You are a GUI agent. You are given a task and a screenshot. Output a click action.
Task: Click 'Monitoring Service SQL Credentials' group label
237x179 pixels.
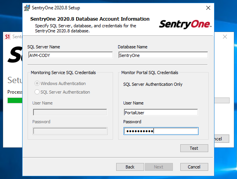[63, 73]
